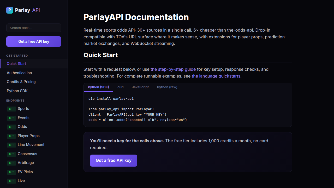Screen dimensions: 334x188
Task: Click the odds = client.odds code line
Action: (x=138, y=120)
